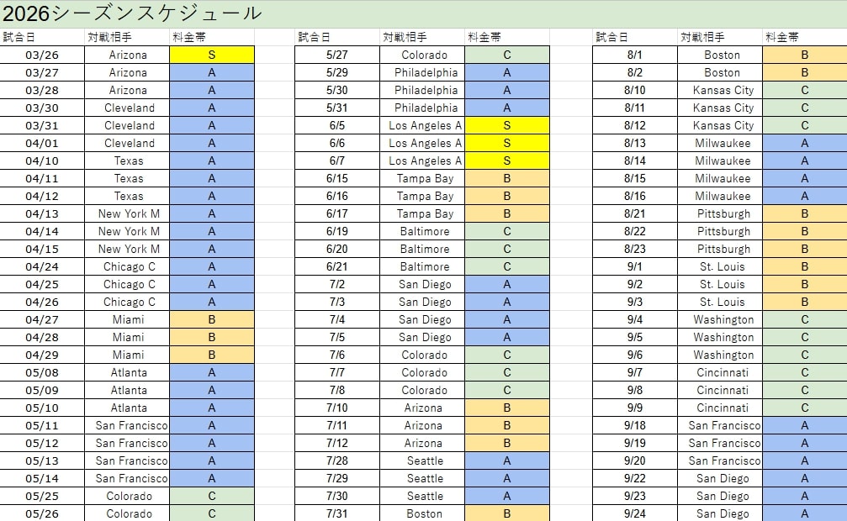Select the yellow S price cell for Arizona 03/26
This screenshot has height=521, width=847.
[211, 55]
